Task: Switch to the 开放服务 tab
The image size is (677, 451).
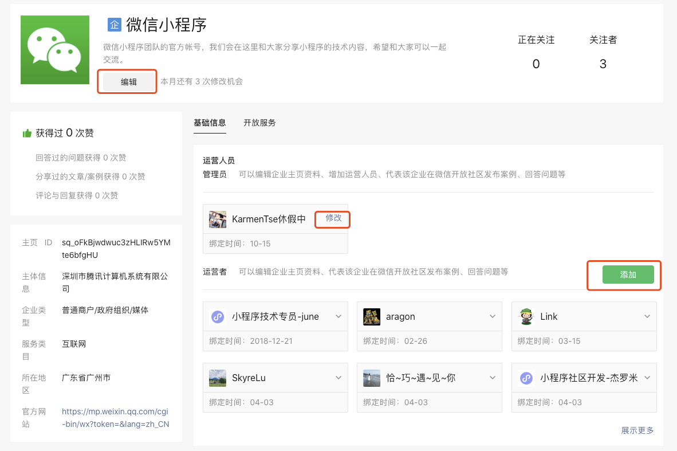Action: 259,123
